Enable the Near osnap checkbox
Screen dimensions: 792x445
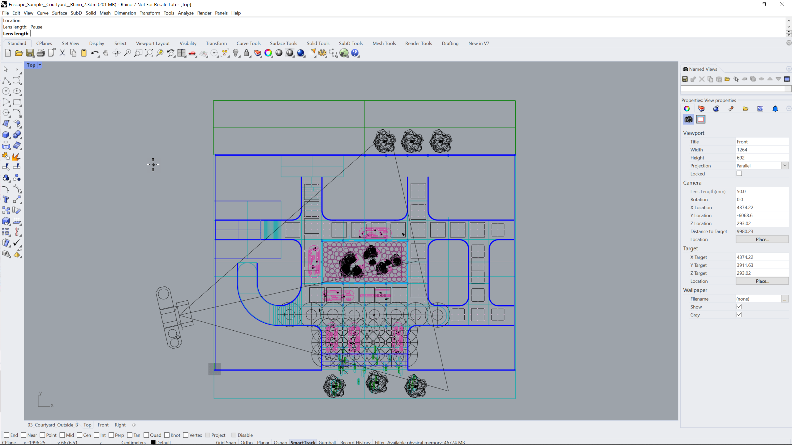pos(24,435)
